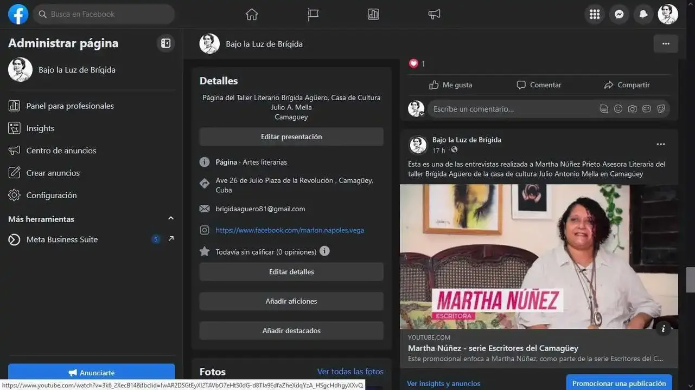Click the page avatar in the header bar
This screenshot has width=695, height=390.
(x=209, y=43)
